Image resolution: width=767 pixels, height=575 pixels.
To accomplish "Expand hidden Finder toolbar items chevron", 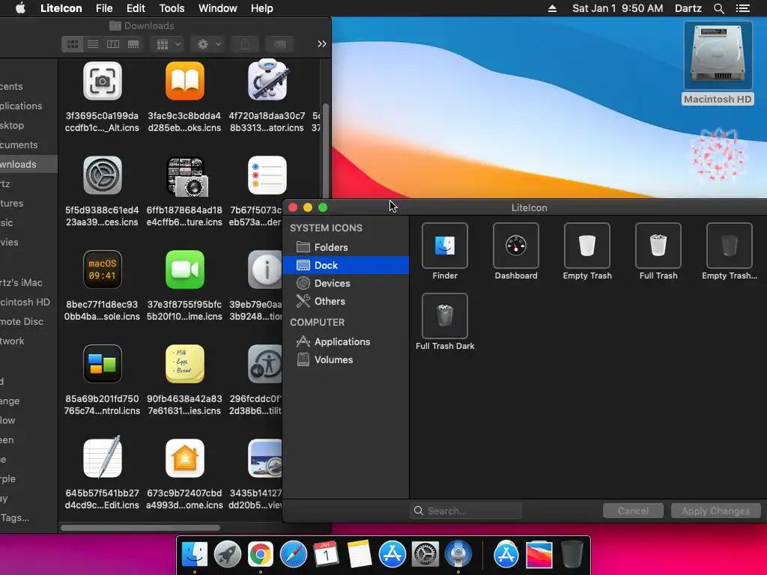I will (321, 44).
